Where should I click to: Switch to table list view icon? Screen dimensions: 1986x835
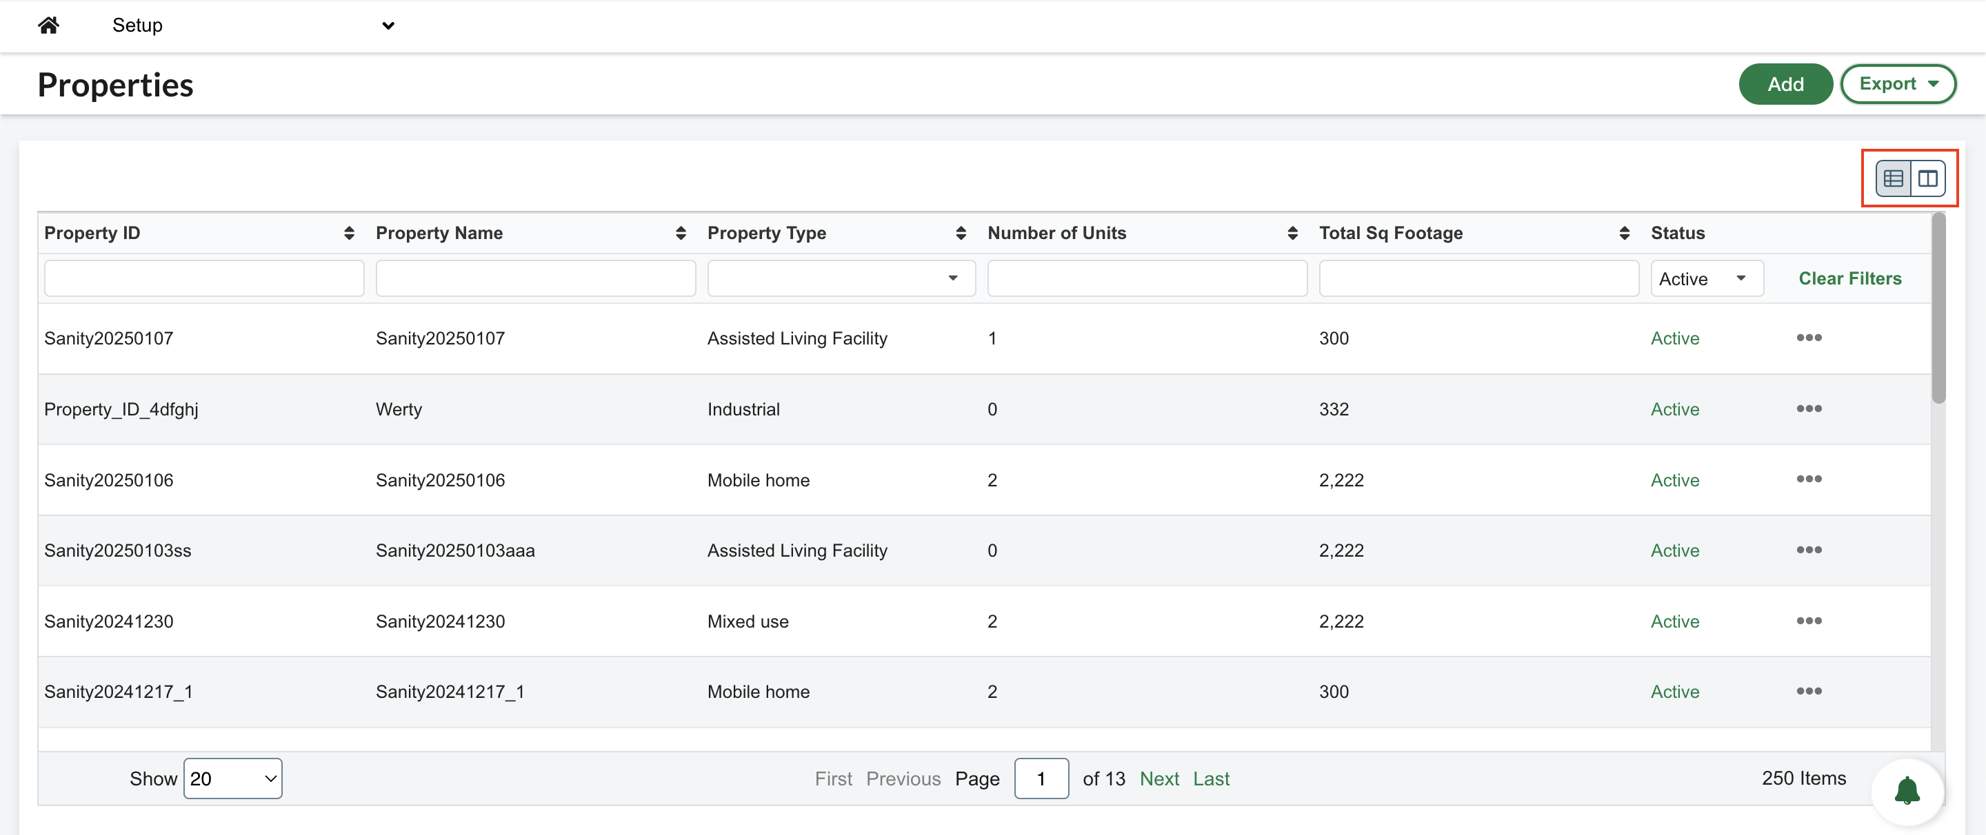tap(1893, 178)
